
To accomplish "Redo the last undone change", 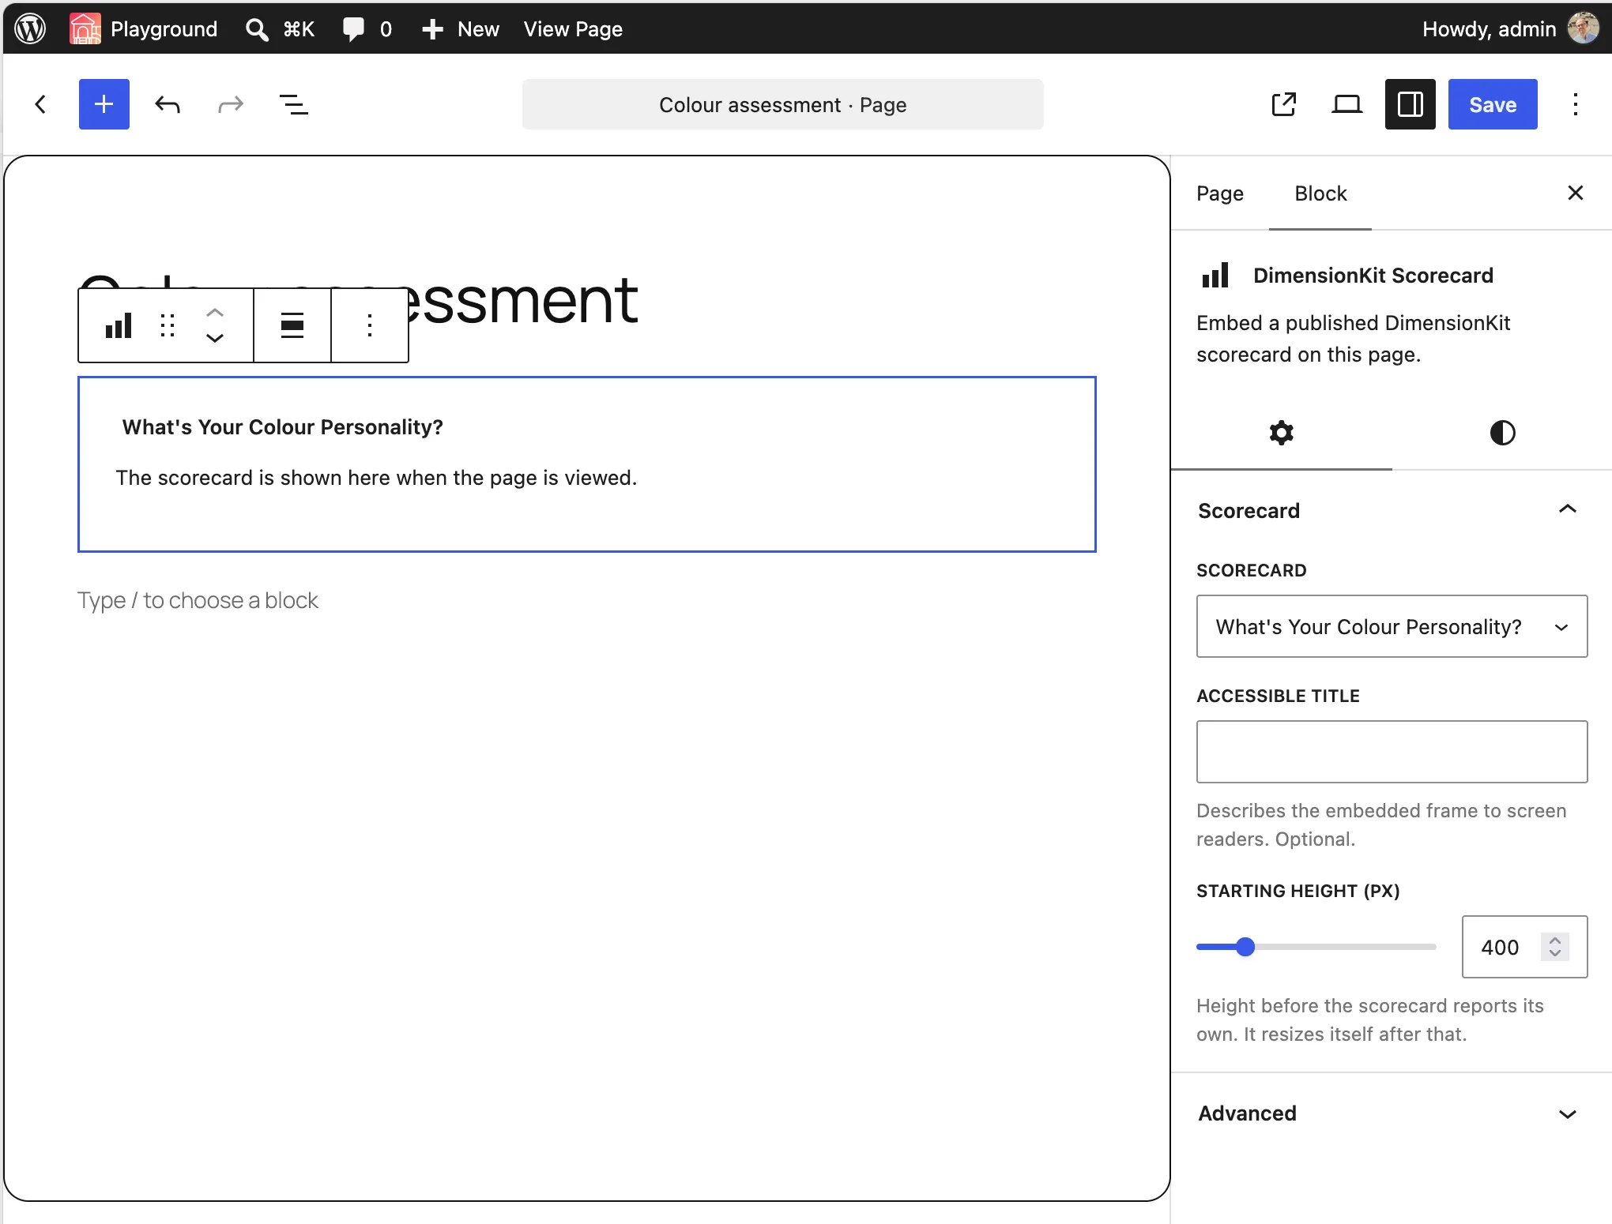I will [x=230, y=104].
